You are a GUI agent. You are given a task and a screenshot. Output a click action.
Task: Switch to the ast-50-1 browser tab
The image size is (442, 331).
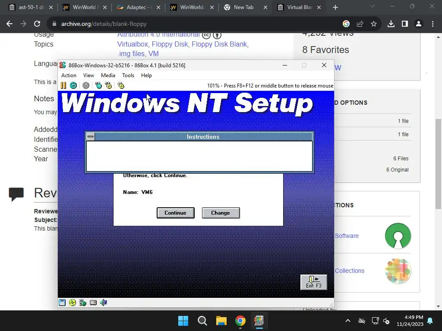pos(31,7)
